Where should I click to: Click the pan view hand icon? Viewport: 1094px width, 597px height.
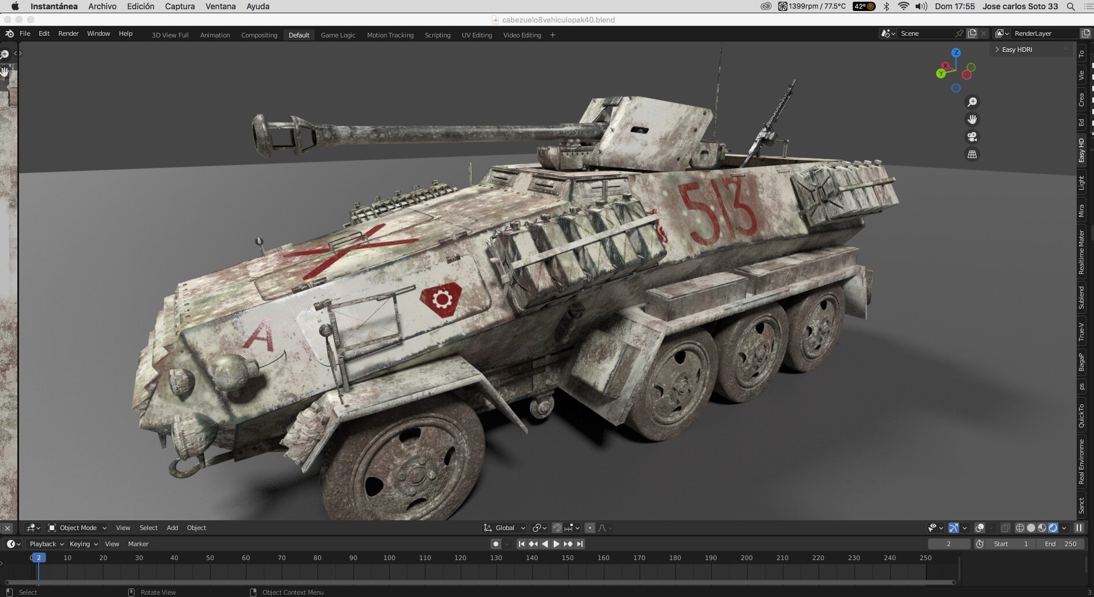tap(972, 119)
